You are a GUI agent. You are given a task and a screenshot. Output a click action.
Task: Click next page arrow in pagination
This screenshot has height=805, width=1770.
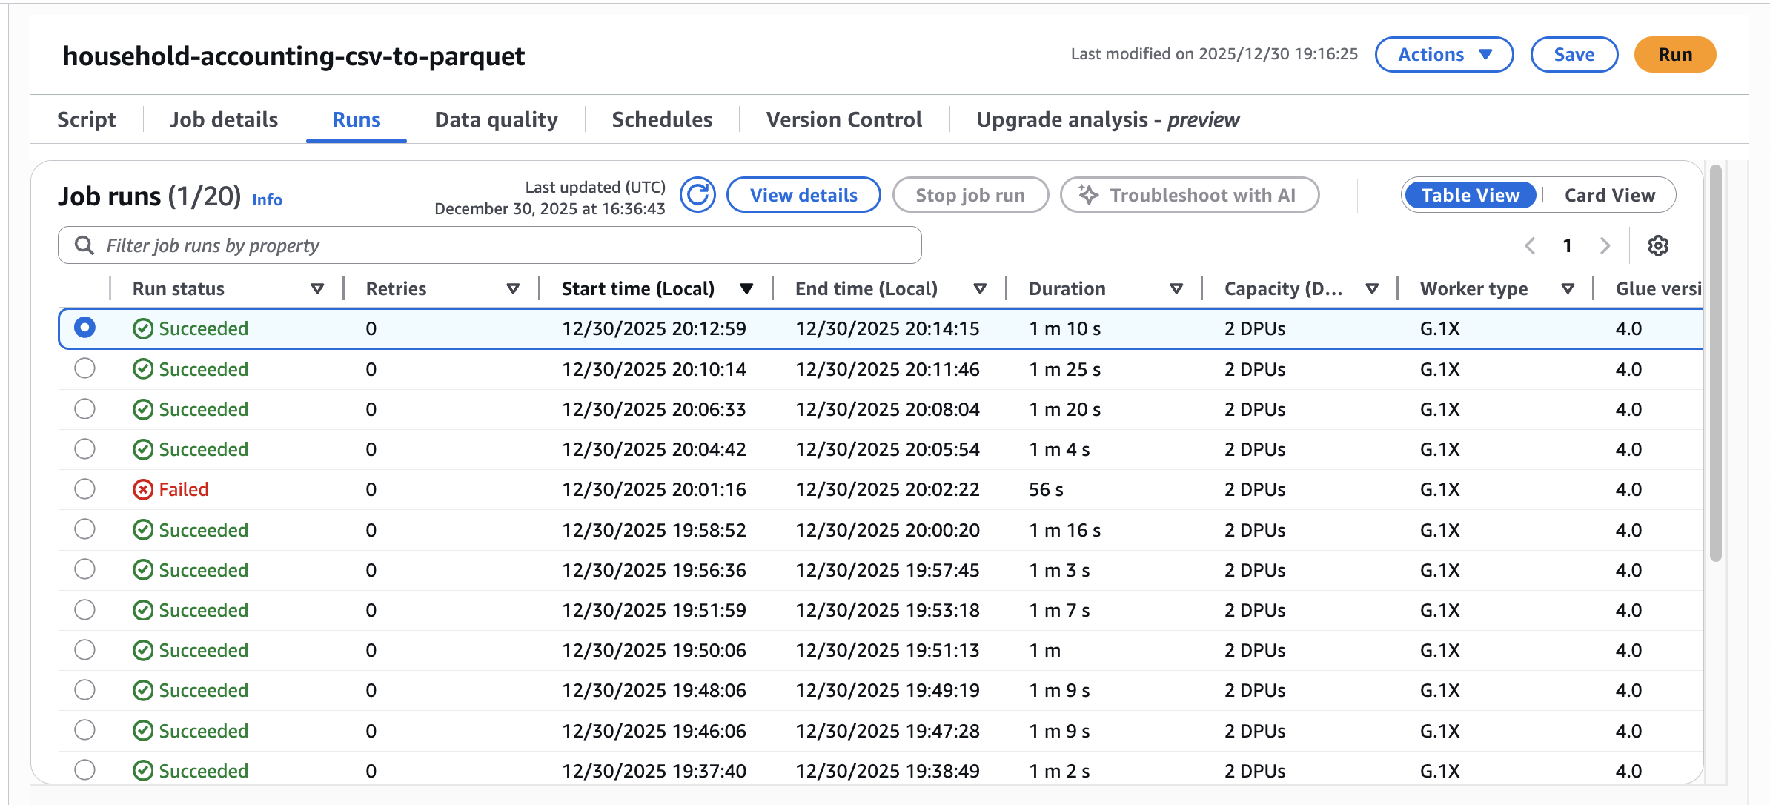click(1605, 245)
